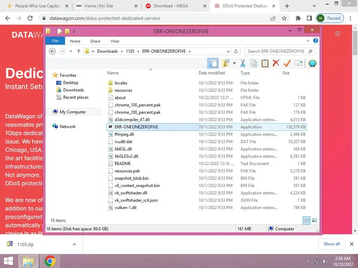
Task: Click Show all downloads button
Action: (x=331, y=244)
